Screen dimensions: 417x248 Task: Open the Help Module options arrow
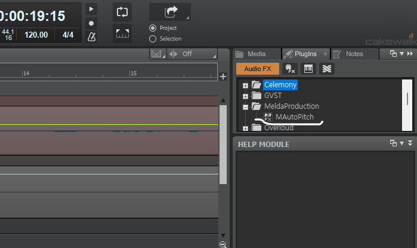click(x=402, y=143)
